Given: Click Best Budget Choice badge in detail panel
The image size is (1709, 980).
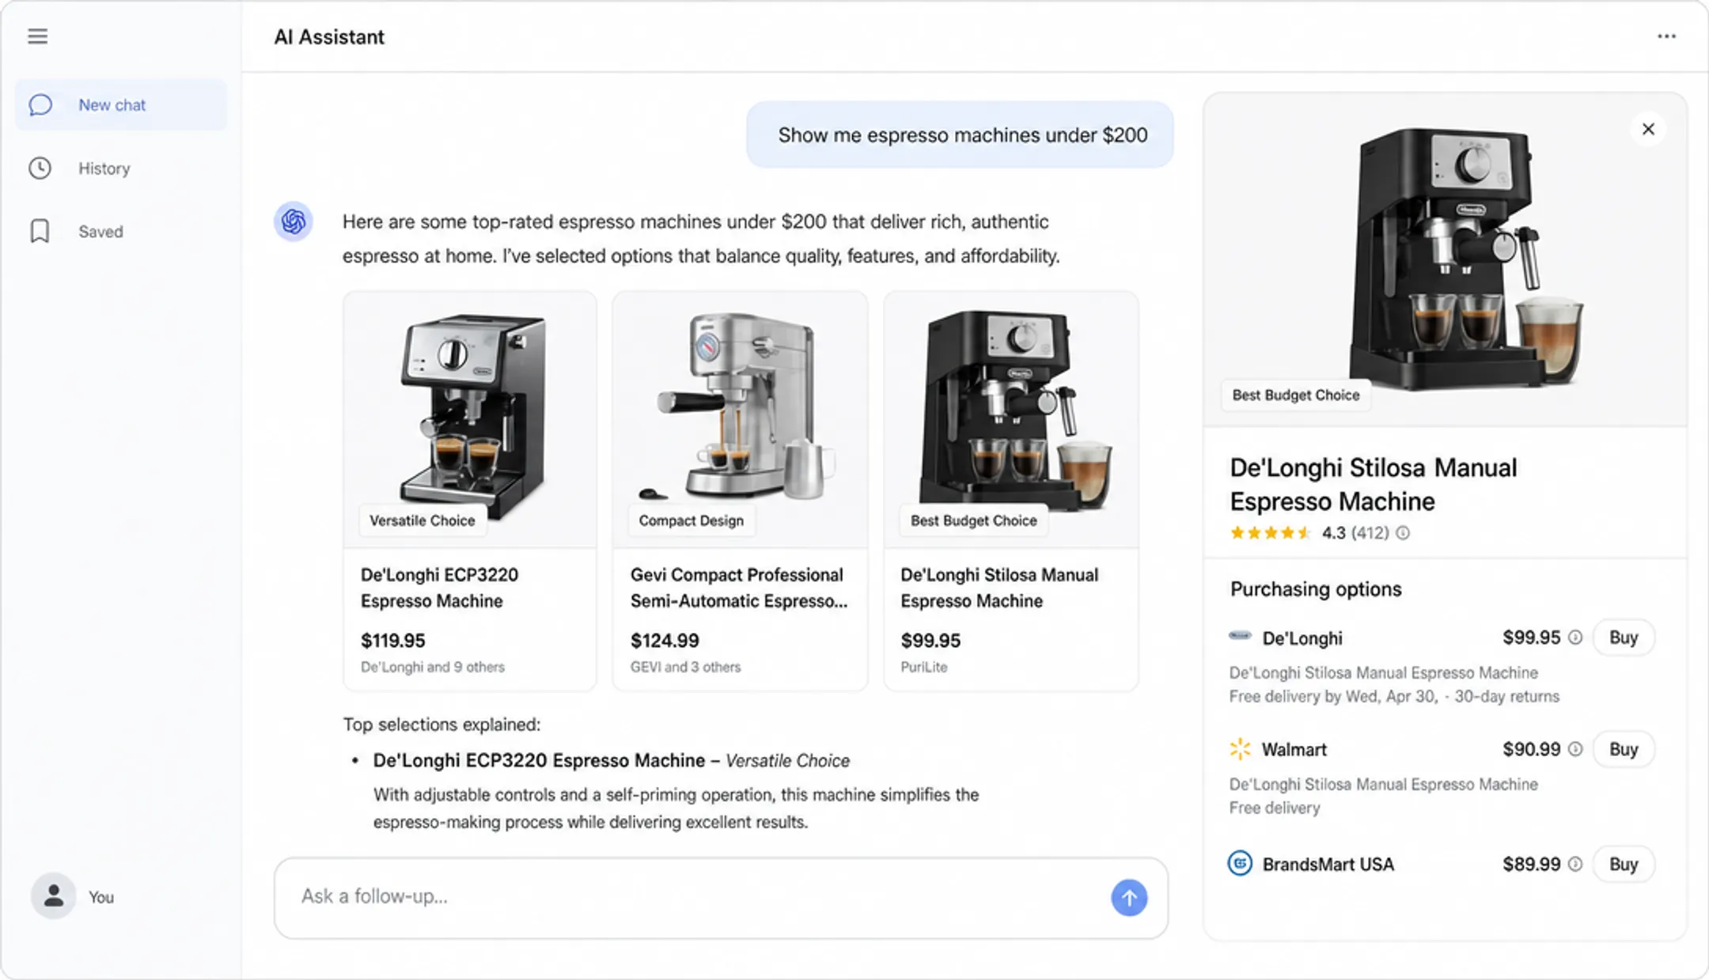Looking at the screenshot, I should (x=1295, y=395).
